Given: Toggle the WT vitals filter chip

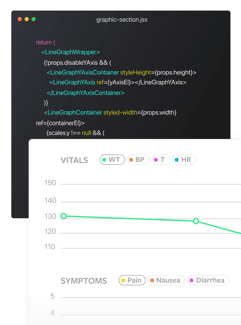Looking at the screenshot, I should coord(112,160).
